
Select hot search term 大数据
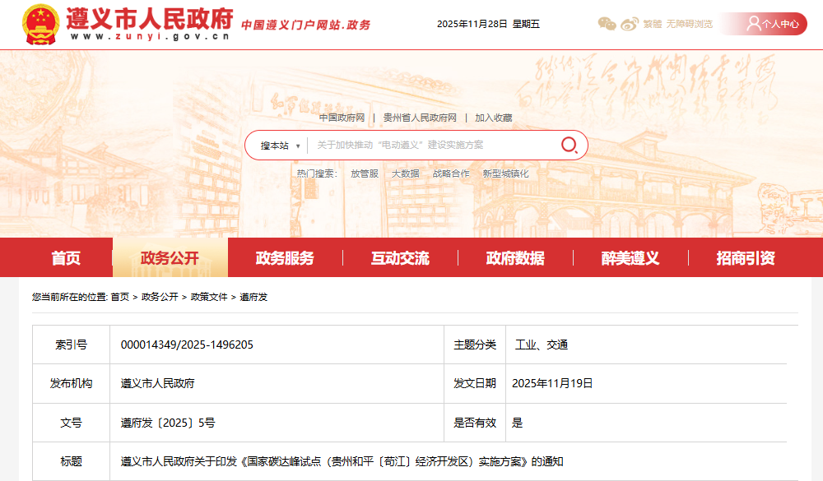click(x=405, y=173)
